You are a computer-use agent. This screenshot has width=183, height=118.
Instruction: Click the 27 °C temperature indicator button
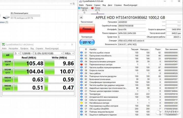click(87, 42)
